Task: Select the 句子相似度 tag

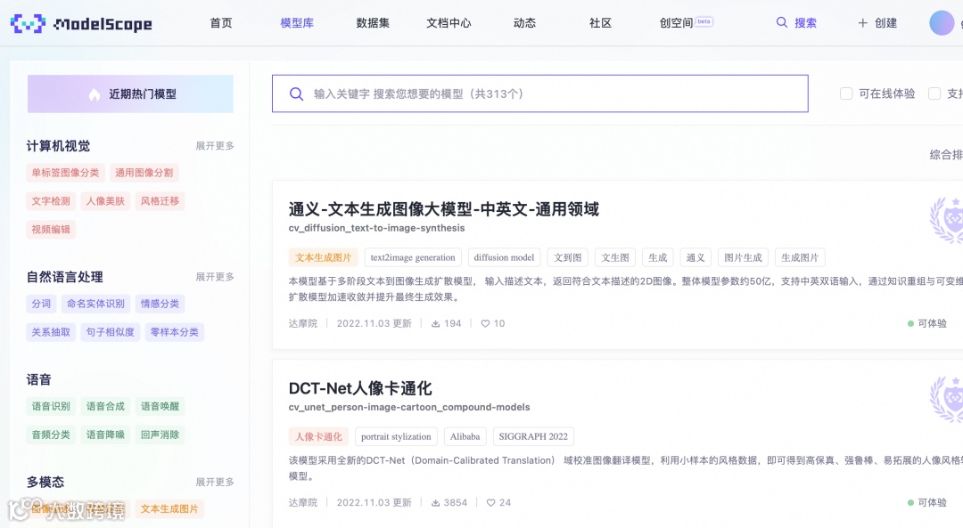Action: [110, 332]
